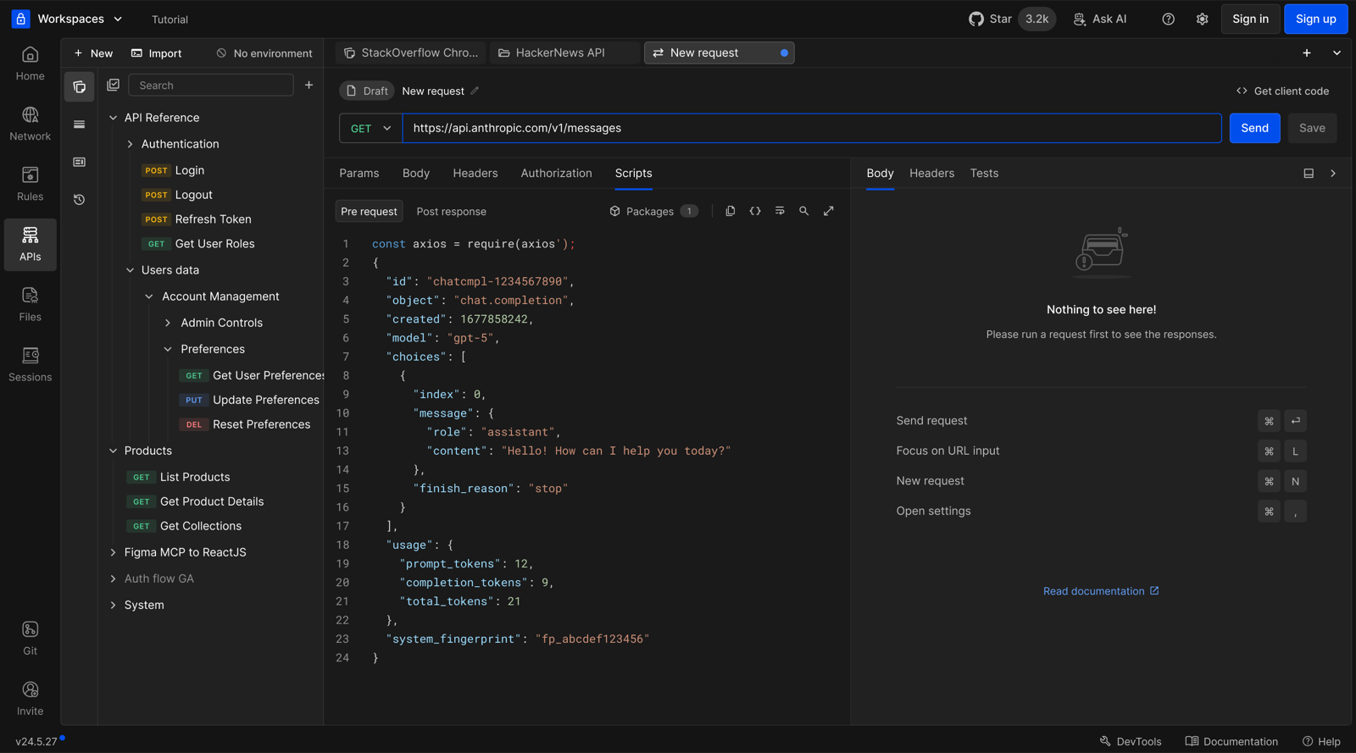Click the multi-select icon beside Search
The width and height of the screenshot is (1356, 753).
click(x=114, y=85)
